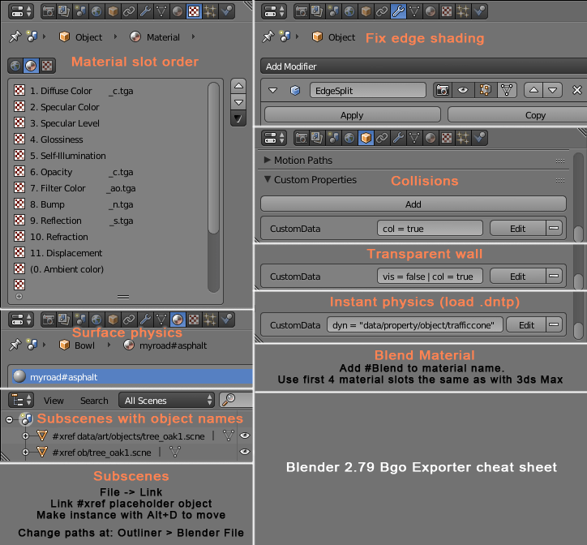Open Modifiers wrench tab in Surface physics header

[145, 320]
